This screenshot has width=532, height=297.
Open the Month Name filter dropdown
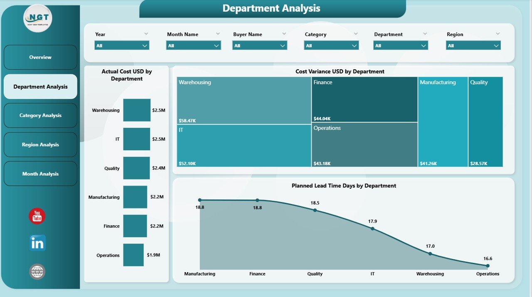(x=193, y=45)
